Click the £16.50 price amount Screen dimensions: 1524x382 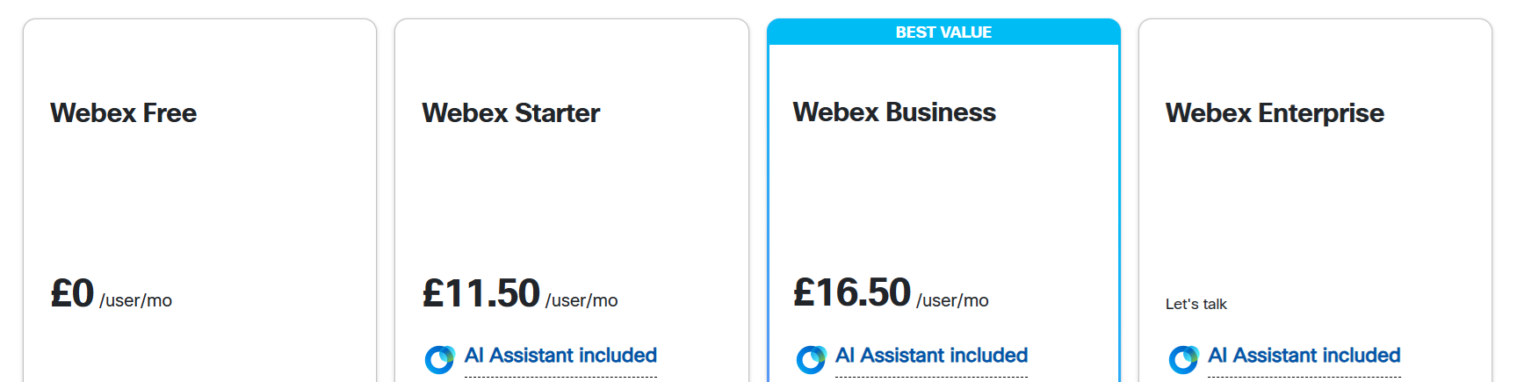(x=851, y=292)
